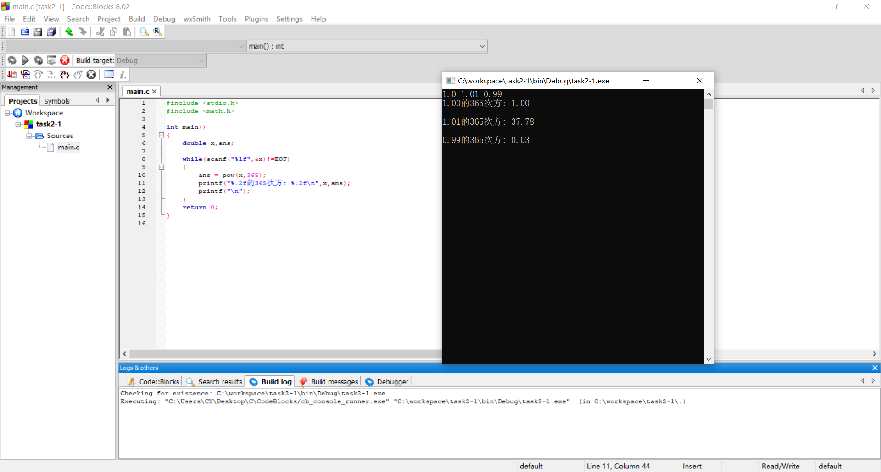The height and width of the screenshot is (472, 881).
Task: Toggle code fold at line 9
Action: click(162, 167)
